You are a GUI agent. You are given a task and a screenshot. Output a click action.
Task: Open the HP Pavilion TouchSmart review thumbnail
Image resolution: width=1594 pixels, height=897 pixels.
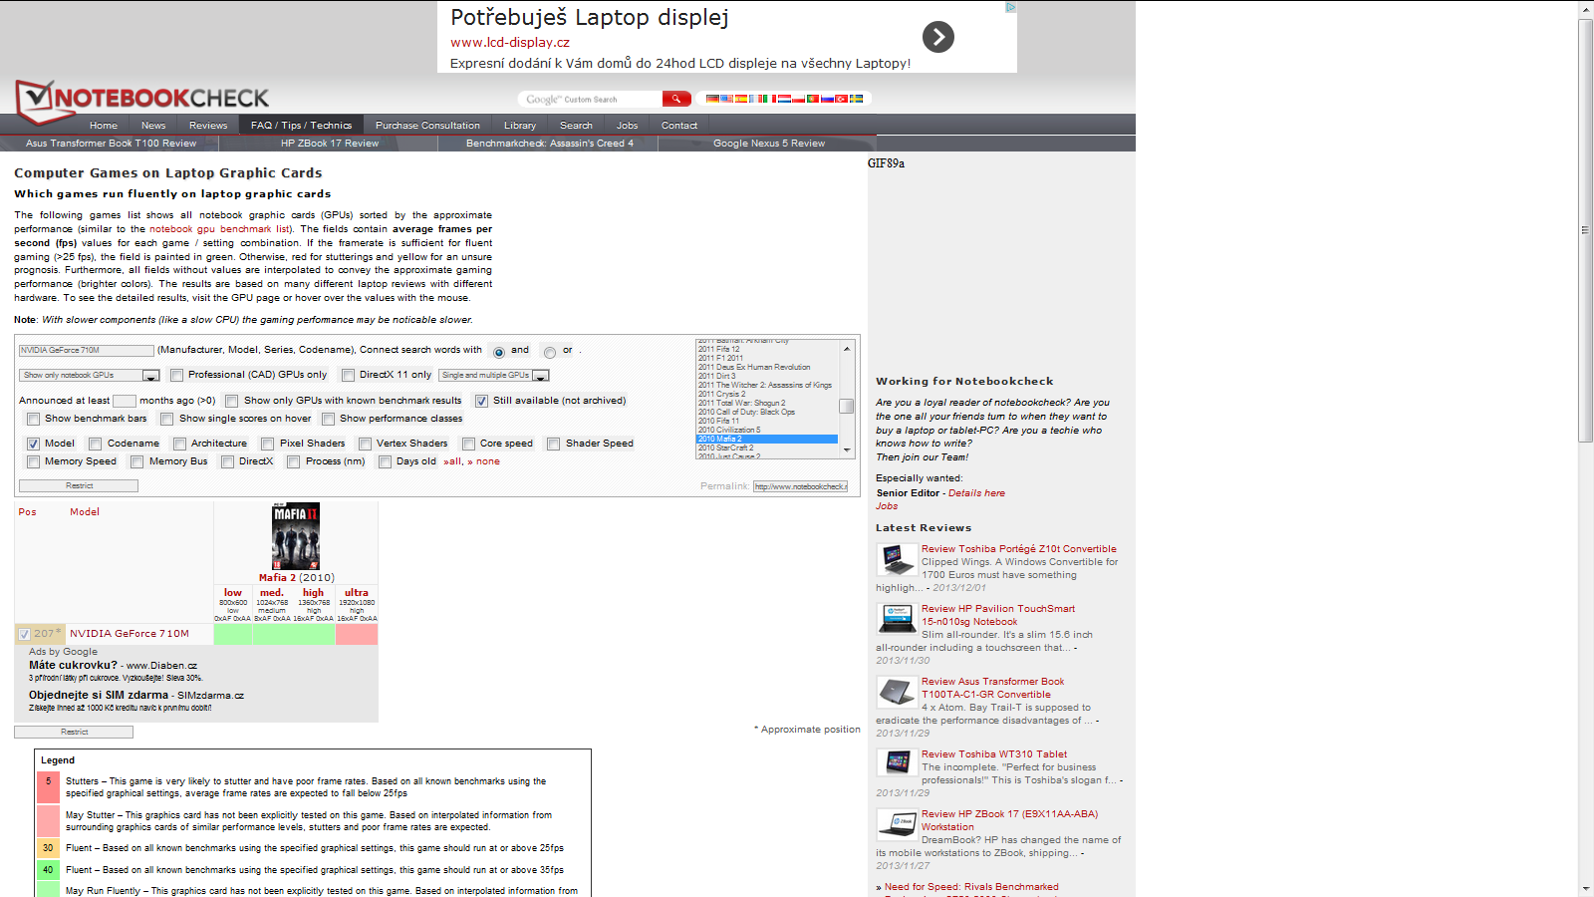[897, 620]
